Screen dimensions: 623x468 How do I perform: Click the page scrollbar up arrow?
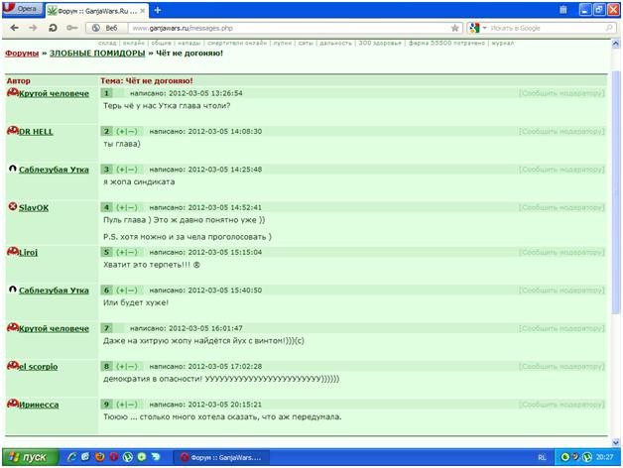tap(615, 44)
